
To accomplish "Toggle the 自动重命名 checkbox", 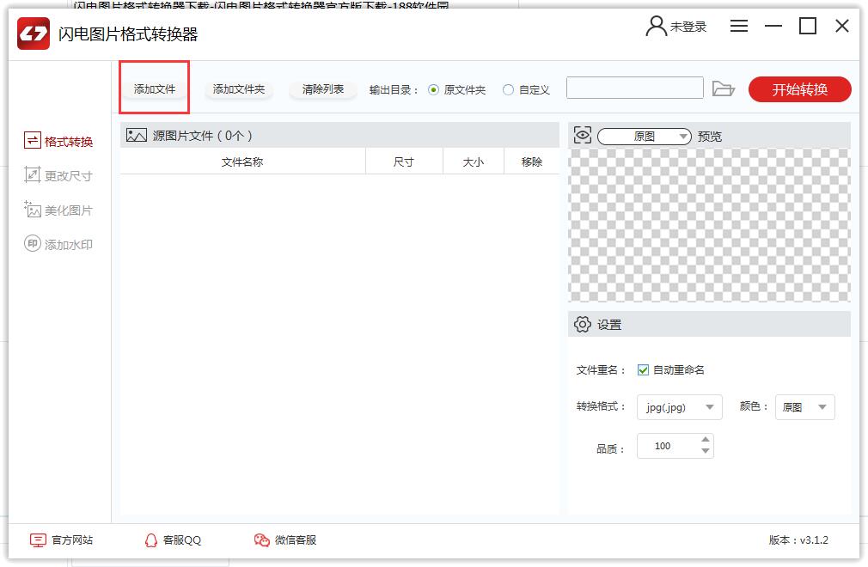I will click(643, 370).
